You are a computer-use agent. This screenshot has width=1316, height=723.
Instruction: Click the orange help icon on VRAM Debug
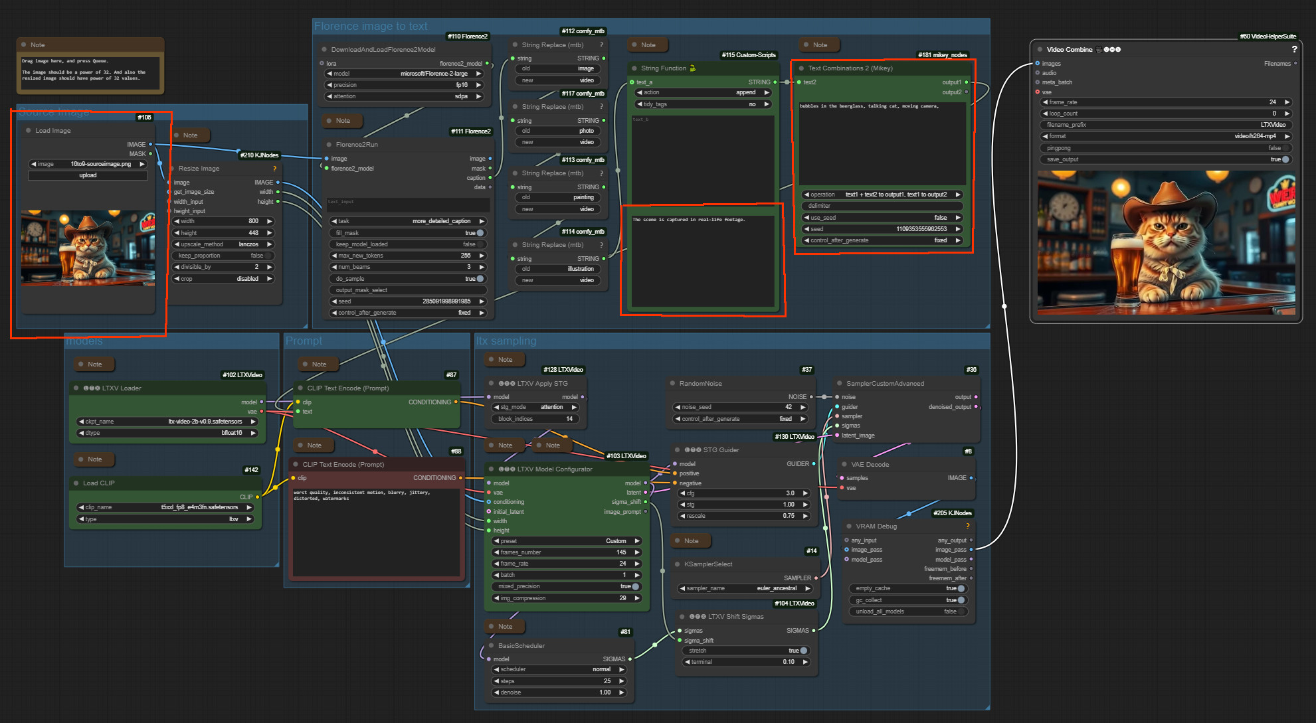(x=967, y=526)
